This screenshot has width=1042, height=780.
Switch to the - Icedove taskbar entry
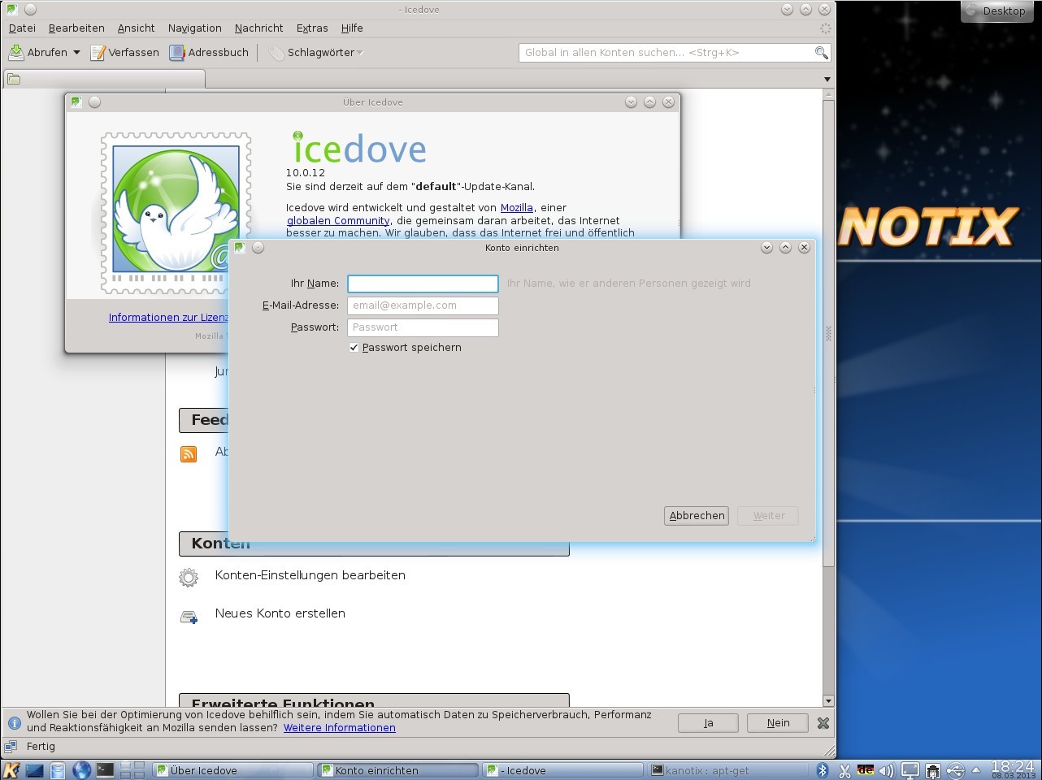563,770
